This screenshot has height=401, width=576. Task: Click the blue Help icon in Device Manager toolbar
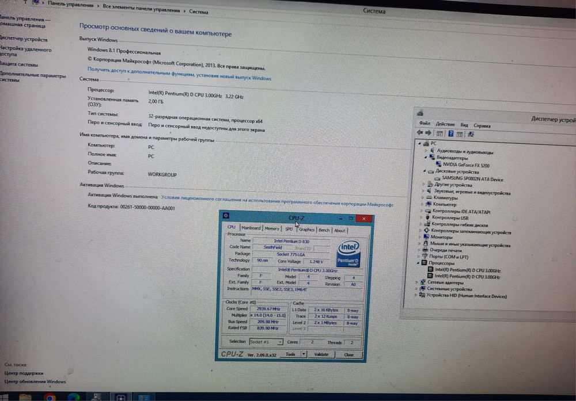pyautogui.click(x=451, y=133)
